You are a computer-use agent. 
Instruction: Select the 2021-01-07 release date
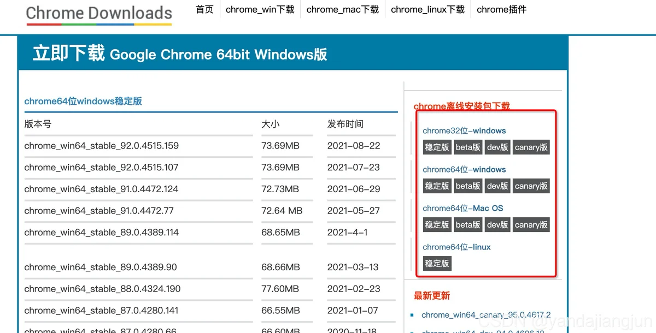point(354,311)
